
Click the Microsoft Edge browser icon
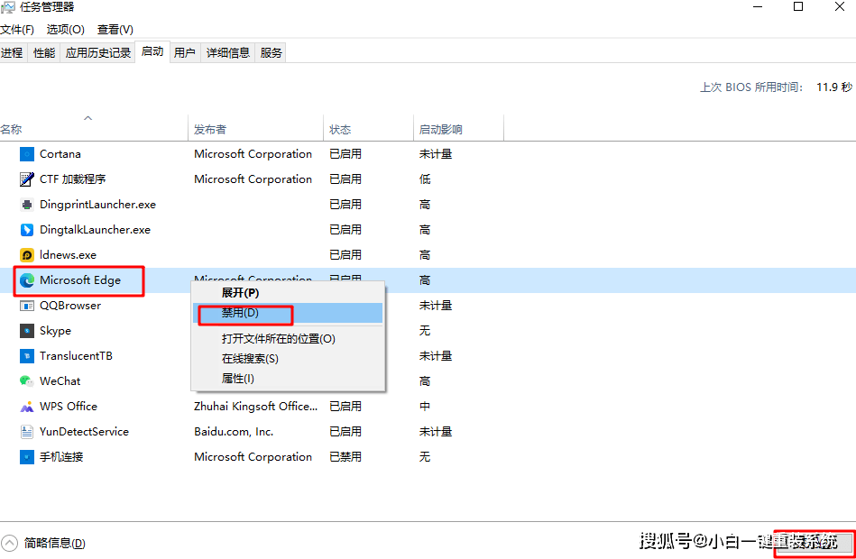[27, 280]
